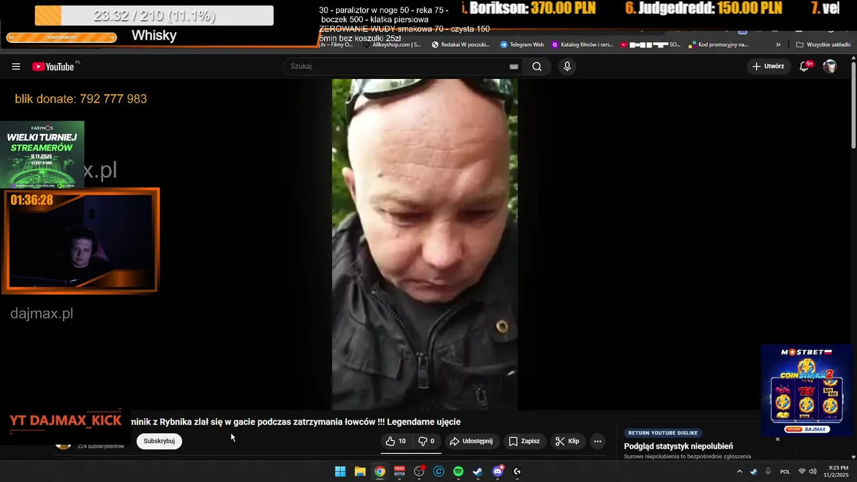857x482 pixels.
Task: Open Logitech G HUB from taskbar
Action: click(518, 471)
